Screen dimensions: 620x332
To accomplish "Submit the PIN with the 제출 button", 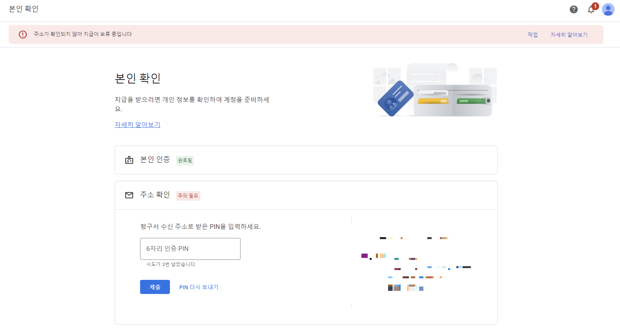I will (x=155, y=287).
